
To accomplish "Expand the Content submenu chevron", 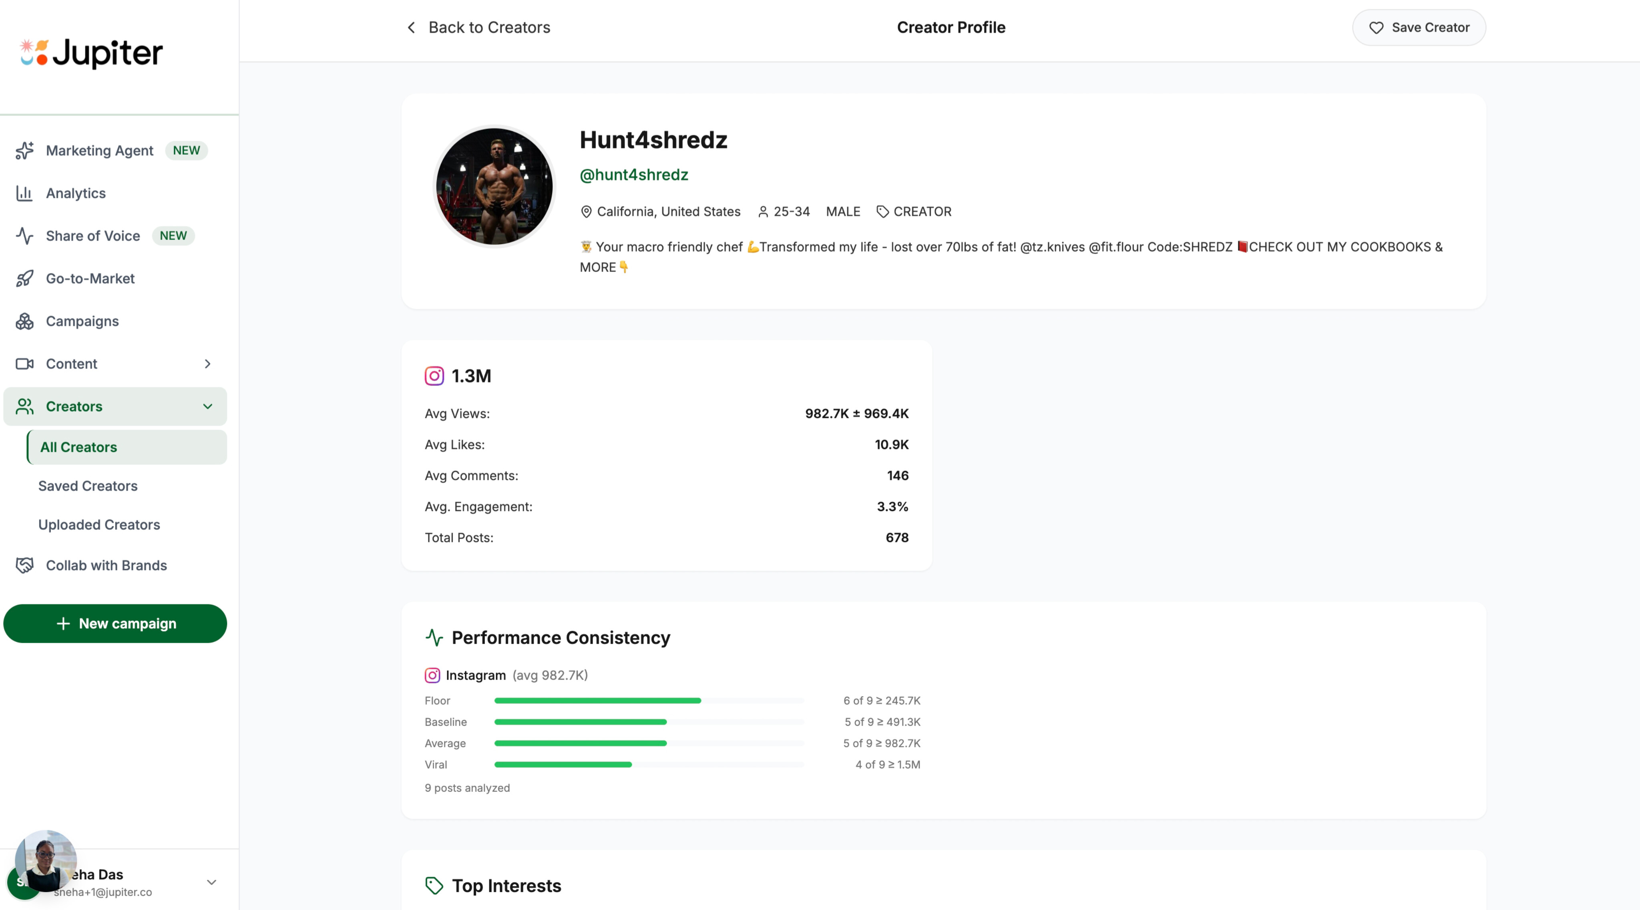I will pos(207,364).
